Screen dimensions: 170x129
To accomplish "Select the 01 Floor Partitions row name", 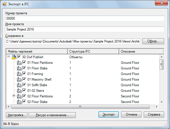I will click(40, 63).
